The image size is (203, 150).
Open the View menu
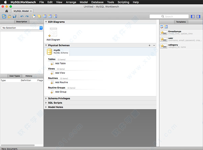[59, 2]
